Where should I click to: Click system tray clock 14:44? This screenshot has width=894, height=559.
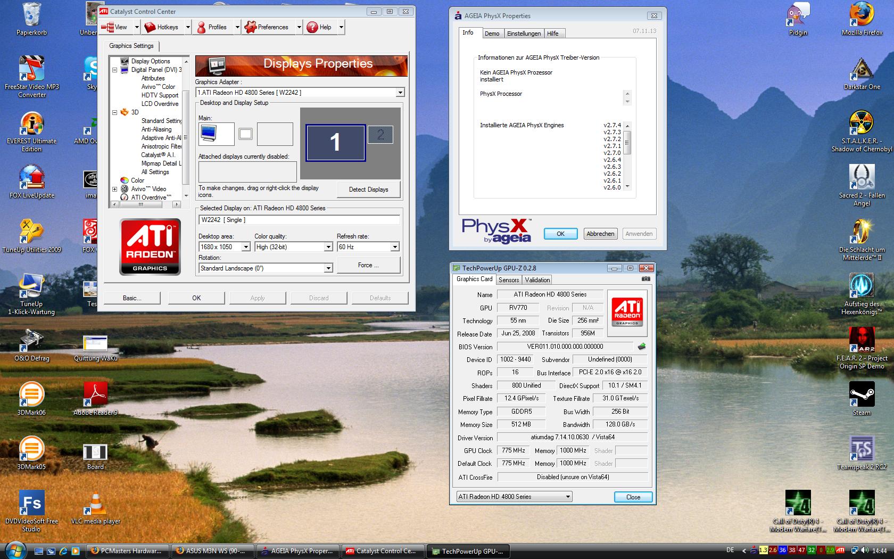pos(880,550)
